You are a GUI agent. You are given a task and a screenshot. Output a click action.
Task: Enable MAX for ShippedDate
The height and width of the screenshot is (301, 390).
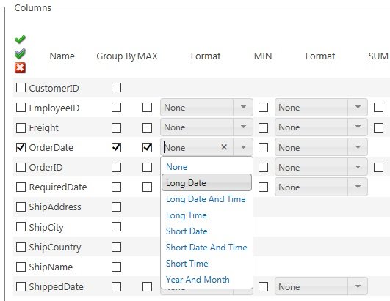(147, 287)
